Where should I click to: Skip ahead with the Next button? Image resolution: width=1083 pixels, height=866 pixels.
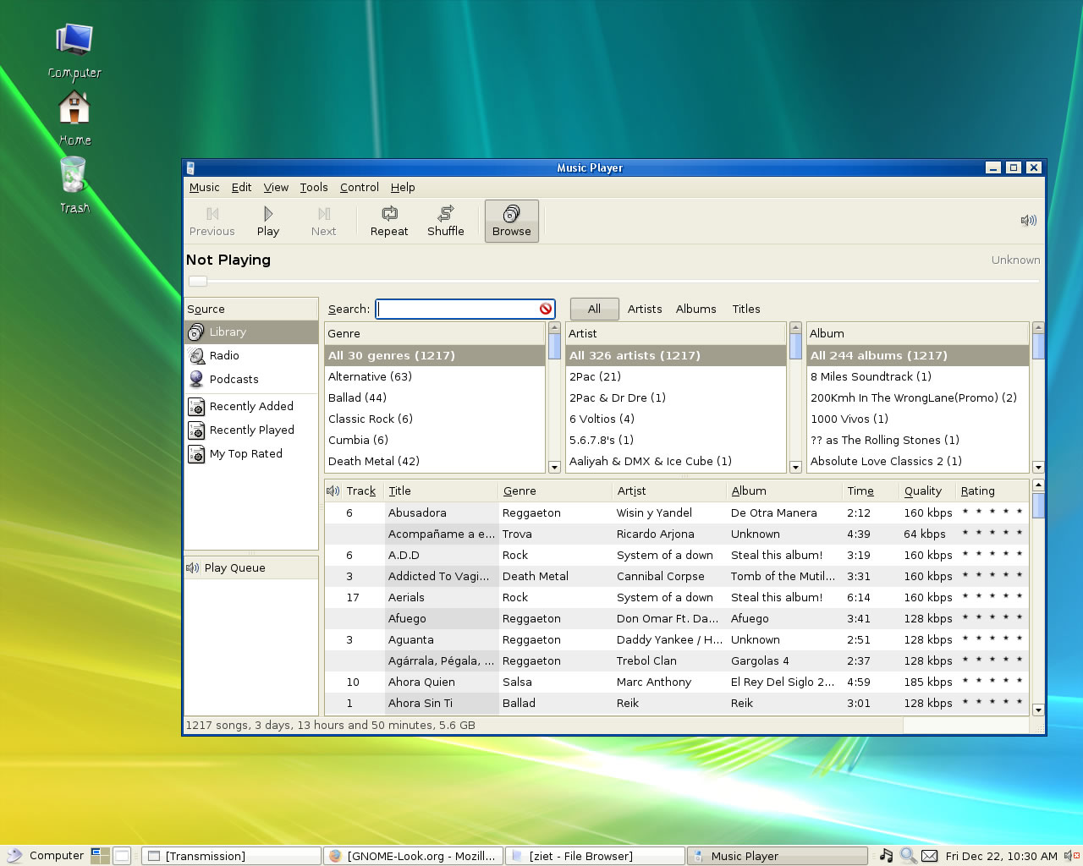pos(323,222)
